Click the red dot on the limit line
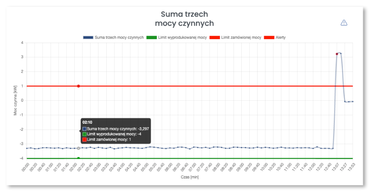Viewport: 370px width, 192px height. (x=79, y=86)
